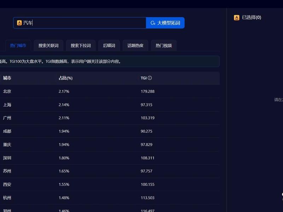Click the TGI column header label
283x212 pixels.
click(144, 78)
